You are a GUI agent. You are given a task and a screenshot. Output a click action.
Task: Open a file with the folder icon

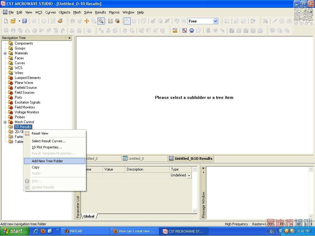point(13,21)
